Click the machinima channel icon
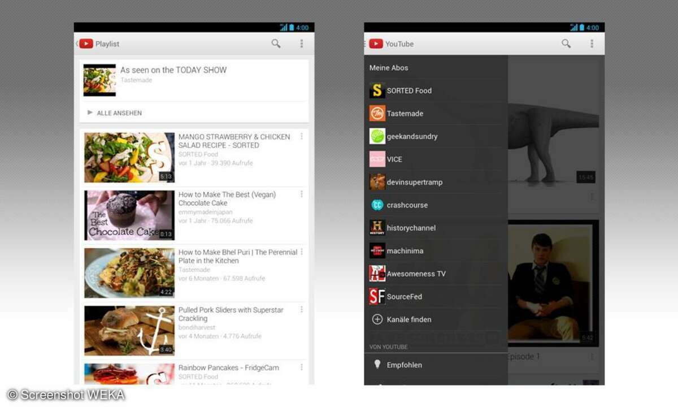The width and height of the screenshot is (678, 407). 377,250
